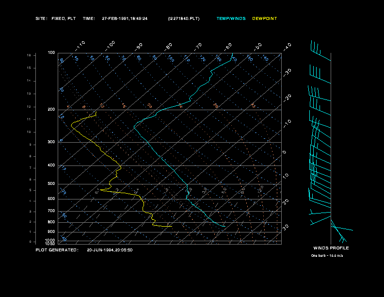The image size is (384, 297).
Task: Click the 'SITE:' header label
Action: pyautogui.click(x=41, y=18)
